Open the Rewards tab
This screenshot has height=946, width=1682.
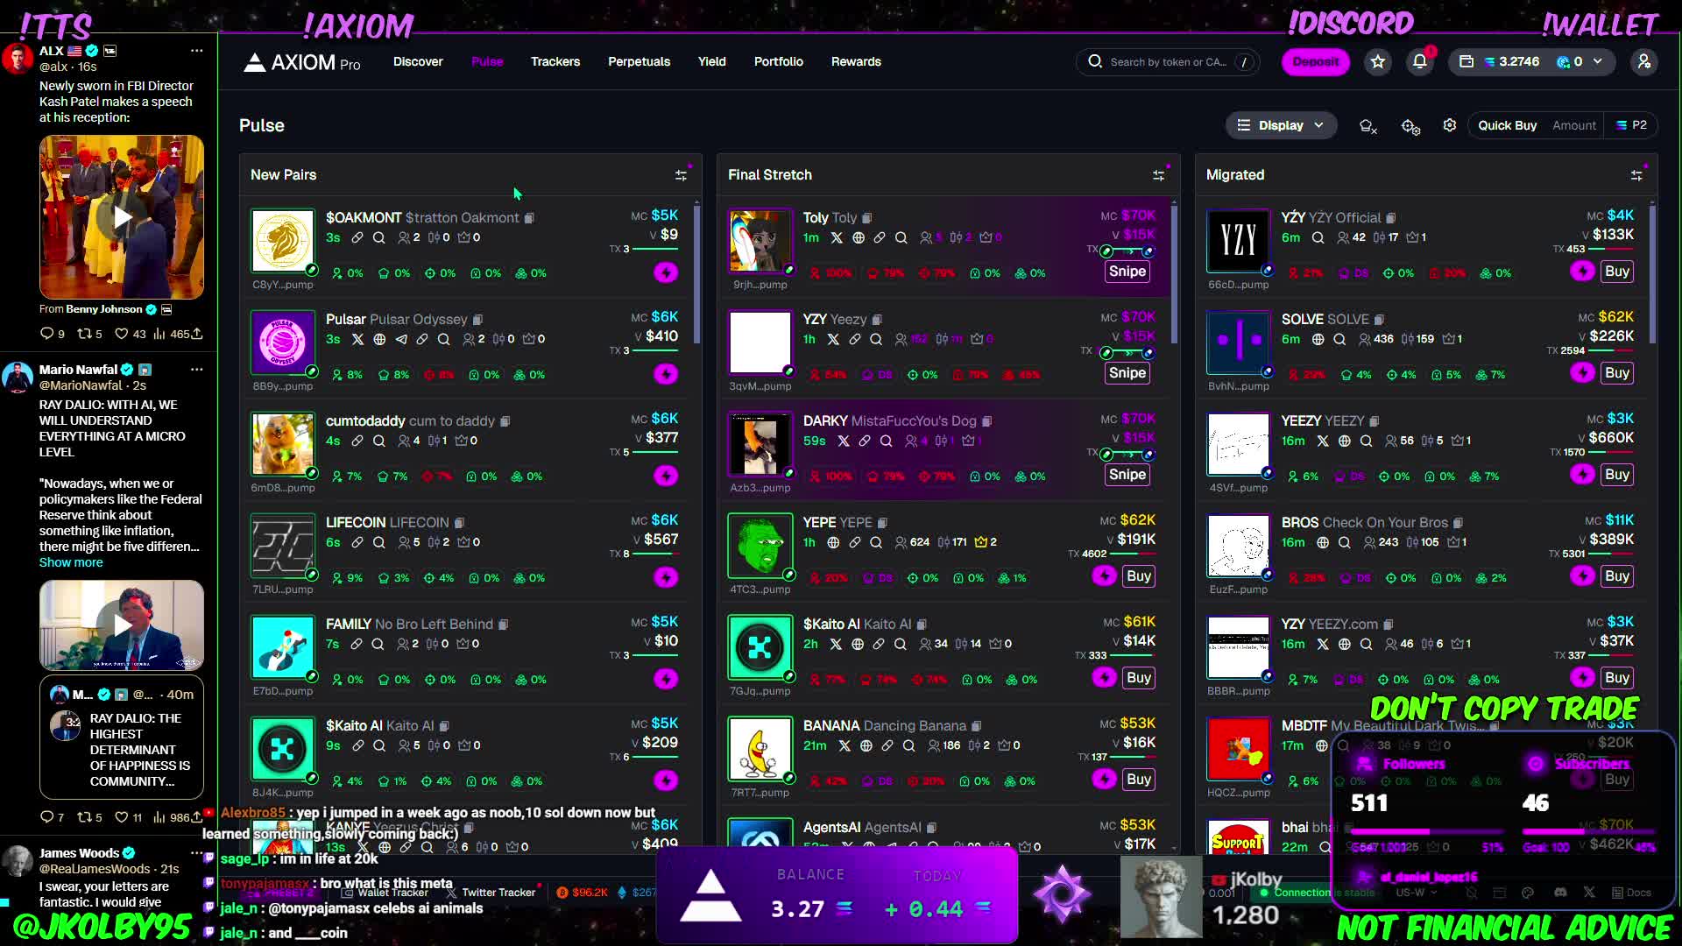(856, 61)
